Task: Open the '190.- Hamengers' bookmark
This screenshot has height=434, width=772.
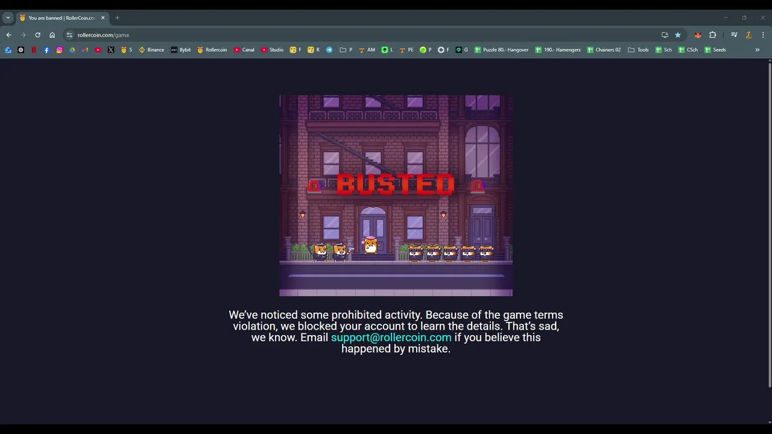Action: 558,50
